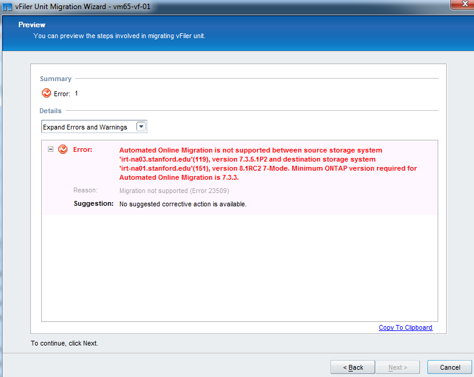Click the 'No suggested corrective action is available.' text
474x377 pixels.
coord(183,204)
